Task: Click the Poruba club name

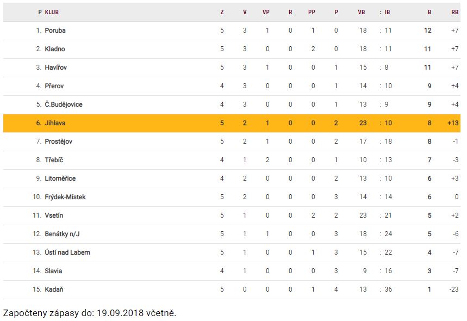Action: (55, 30)
